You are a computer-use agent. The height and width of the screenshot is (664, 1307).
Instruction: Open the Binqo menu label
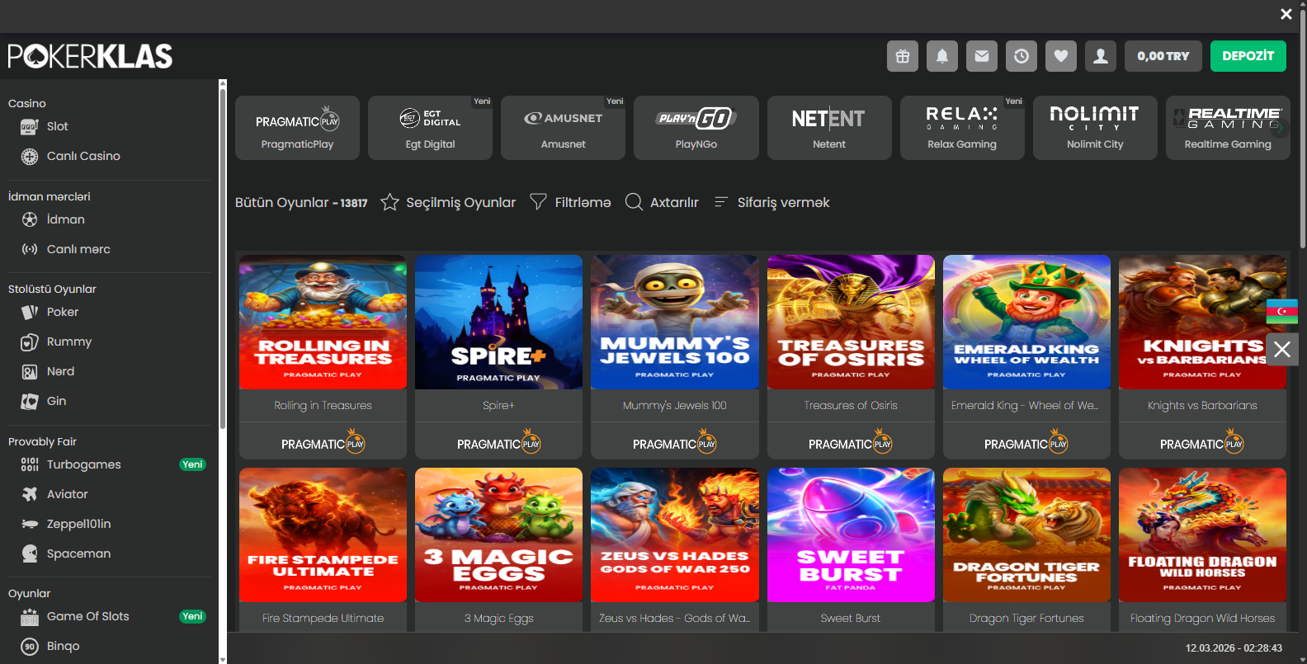tap(64, 646)
